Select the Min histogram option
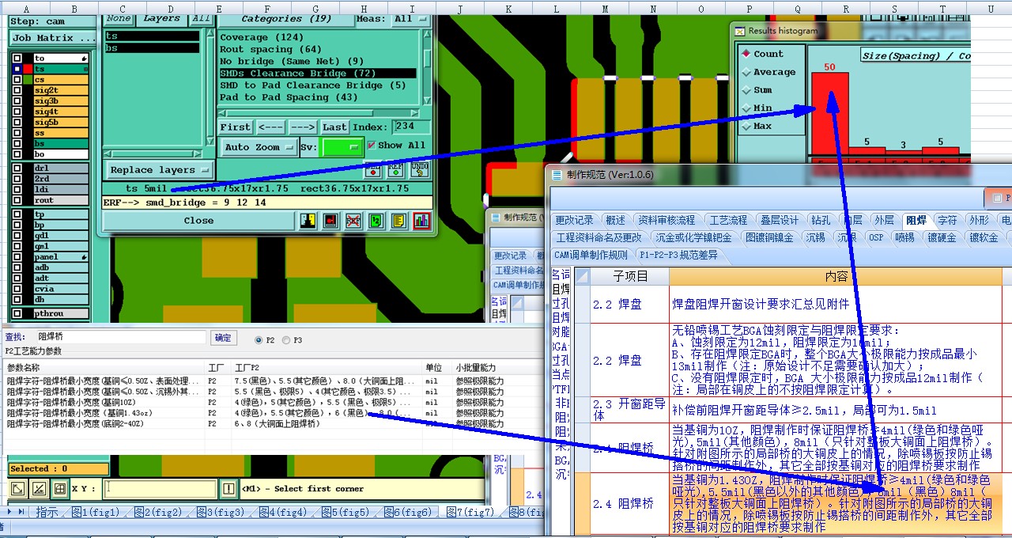This screenshot has height=538, width=1012. 746,108
